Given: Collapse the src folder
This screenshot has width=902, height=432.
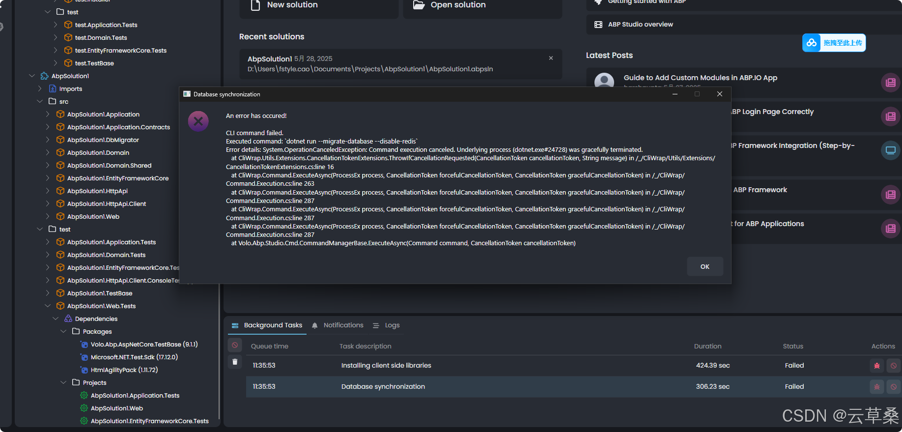Looking at the screenshot, I should point(40,101).
